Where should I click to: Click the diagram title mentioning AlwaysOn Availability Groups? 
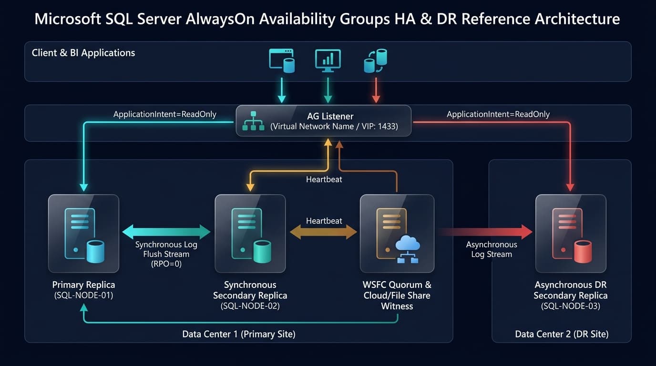[328, 19]
